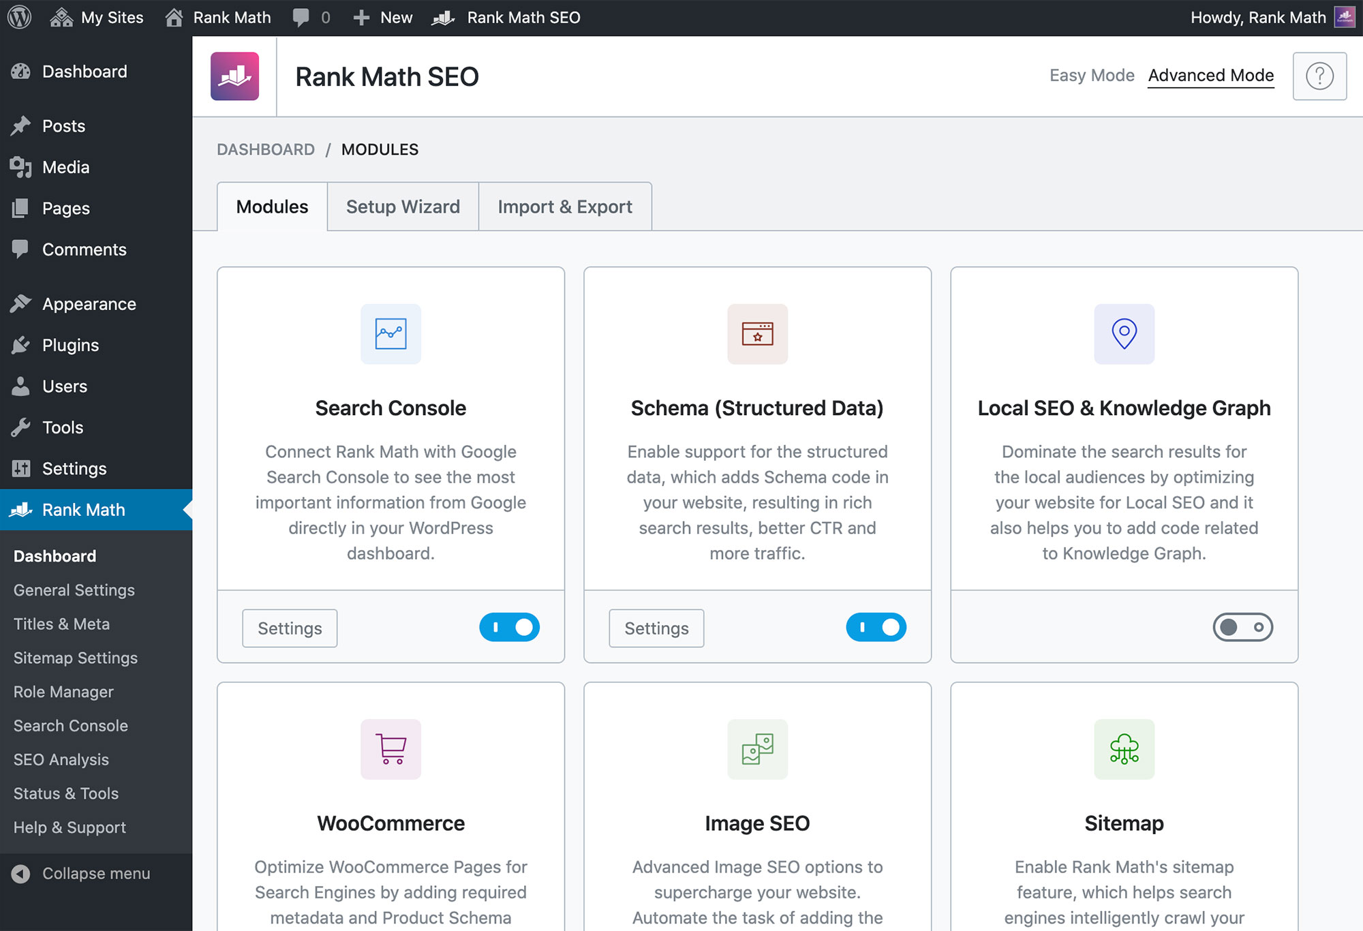This screenshot has width=1363, height=931.
Task: Click the Schema Structured Data module icon
Action: (757, 333)
